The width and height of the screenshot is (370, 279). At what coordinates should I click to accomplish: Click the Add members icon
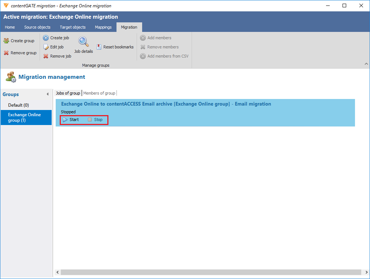pyautogui.click(x=143, y=38)
